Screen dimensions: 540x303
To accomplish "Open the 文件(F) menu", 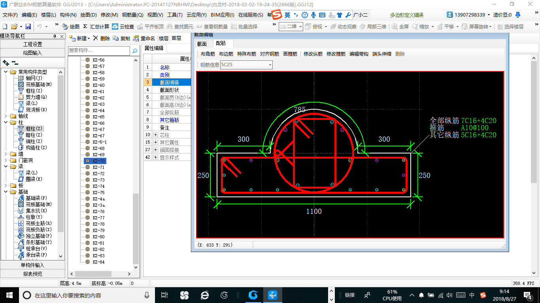I will pyautogui.click(x=10, y=15).
